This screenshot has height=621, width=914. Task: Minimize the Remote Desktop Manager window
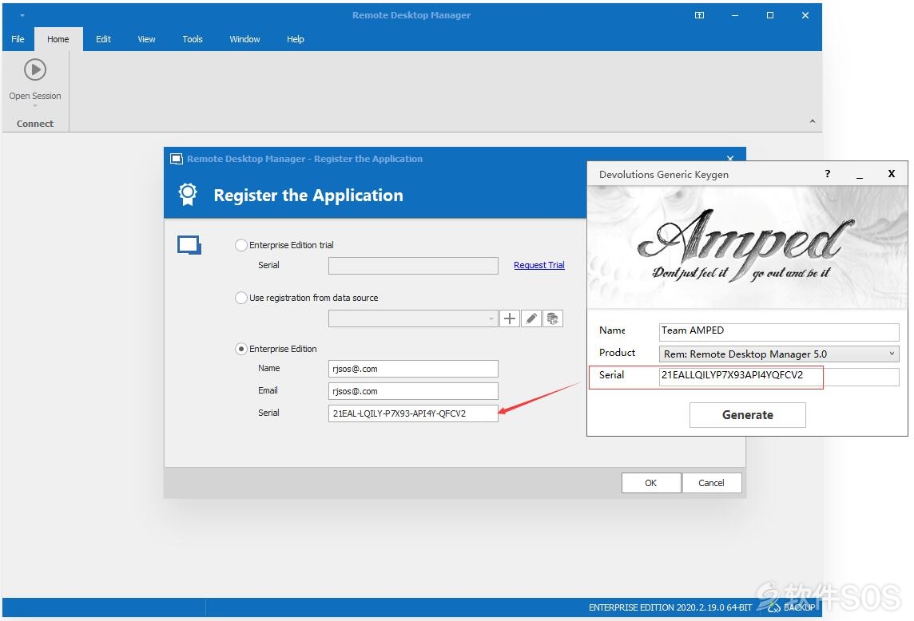coord(735,15)
